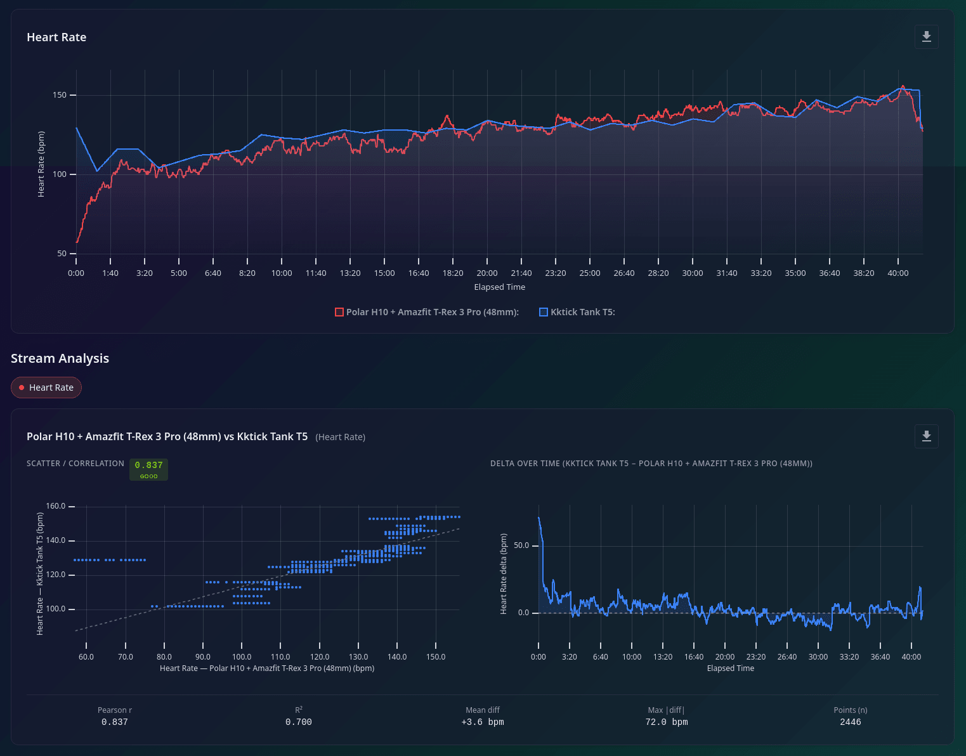
Task: Click the 160.0 y-axis label on scatter plot
Action: coord(56,506)
